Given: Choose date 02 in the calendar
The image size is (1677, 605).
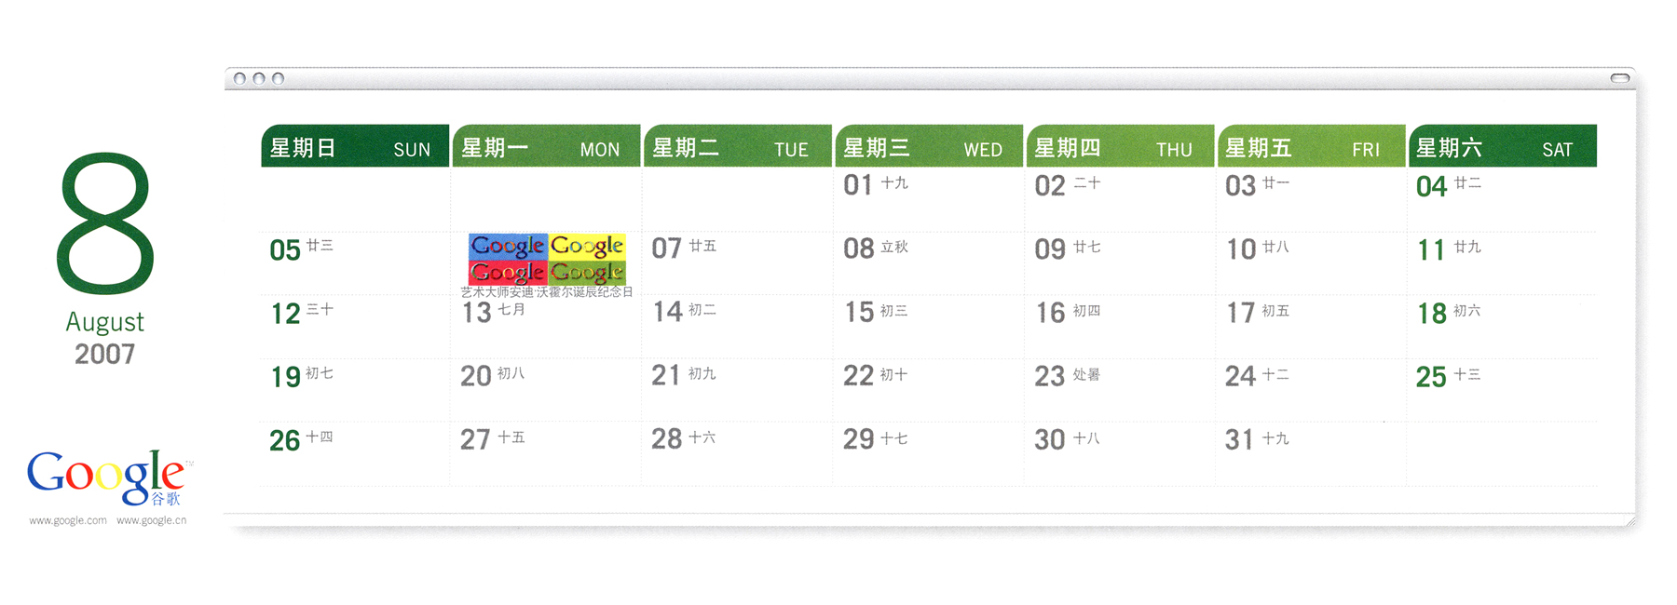Looking at the screenshot, I should pos(1050,186).
